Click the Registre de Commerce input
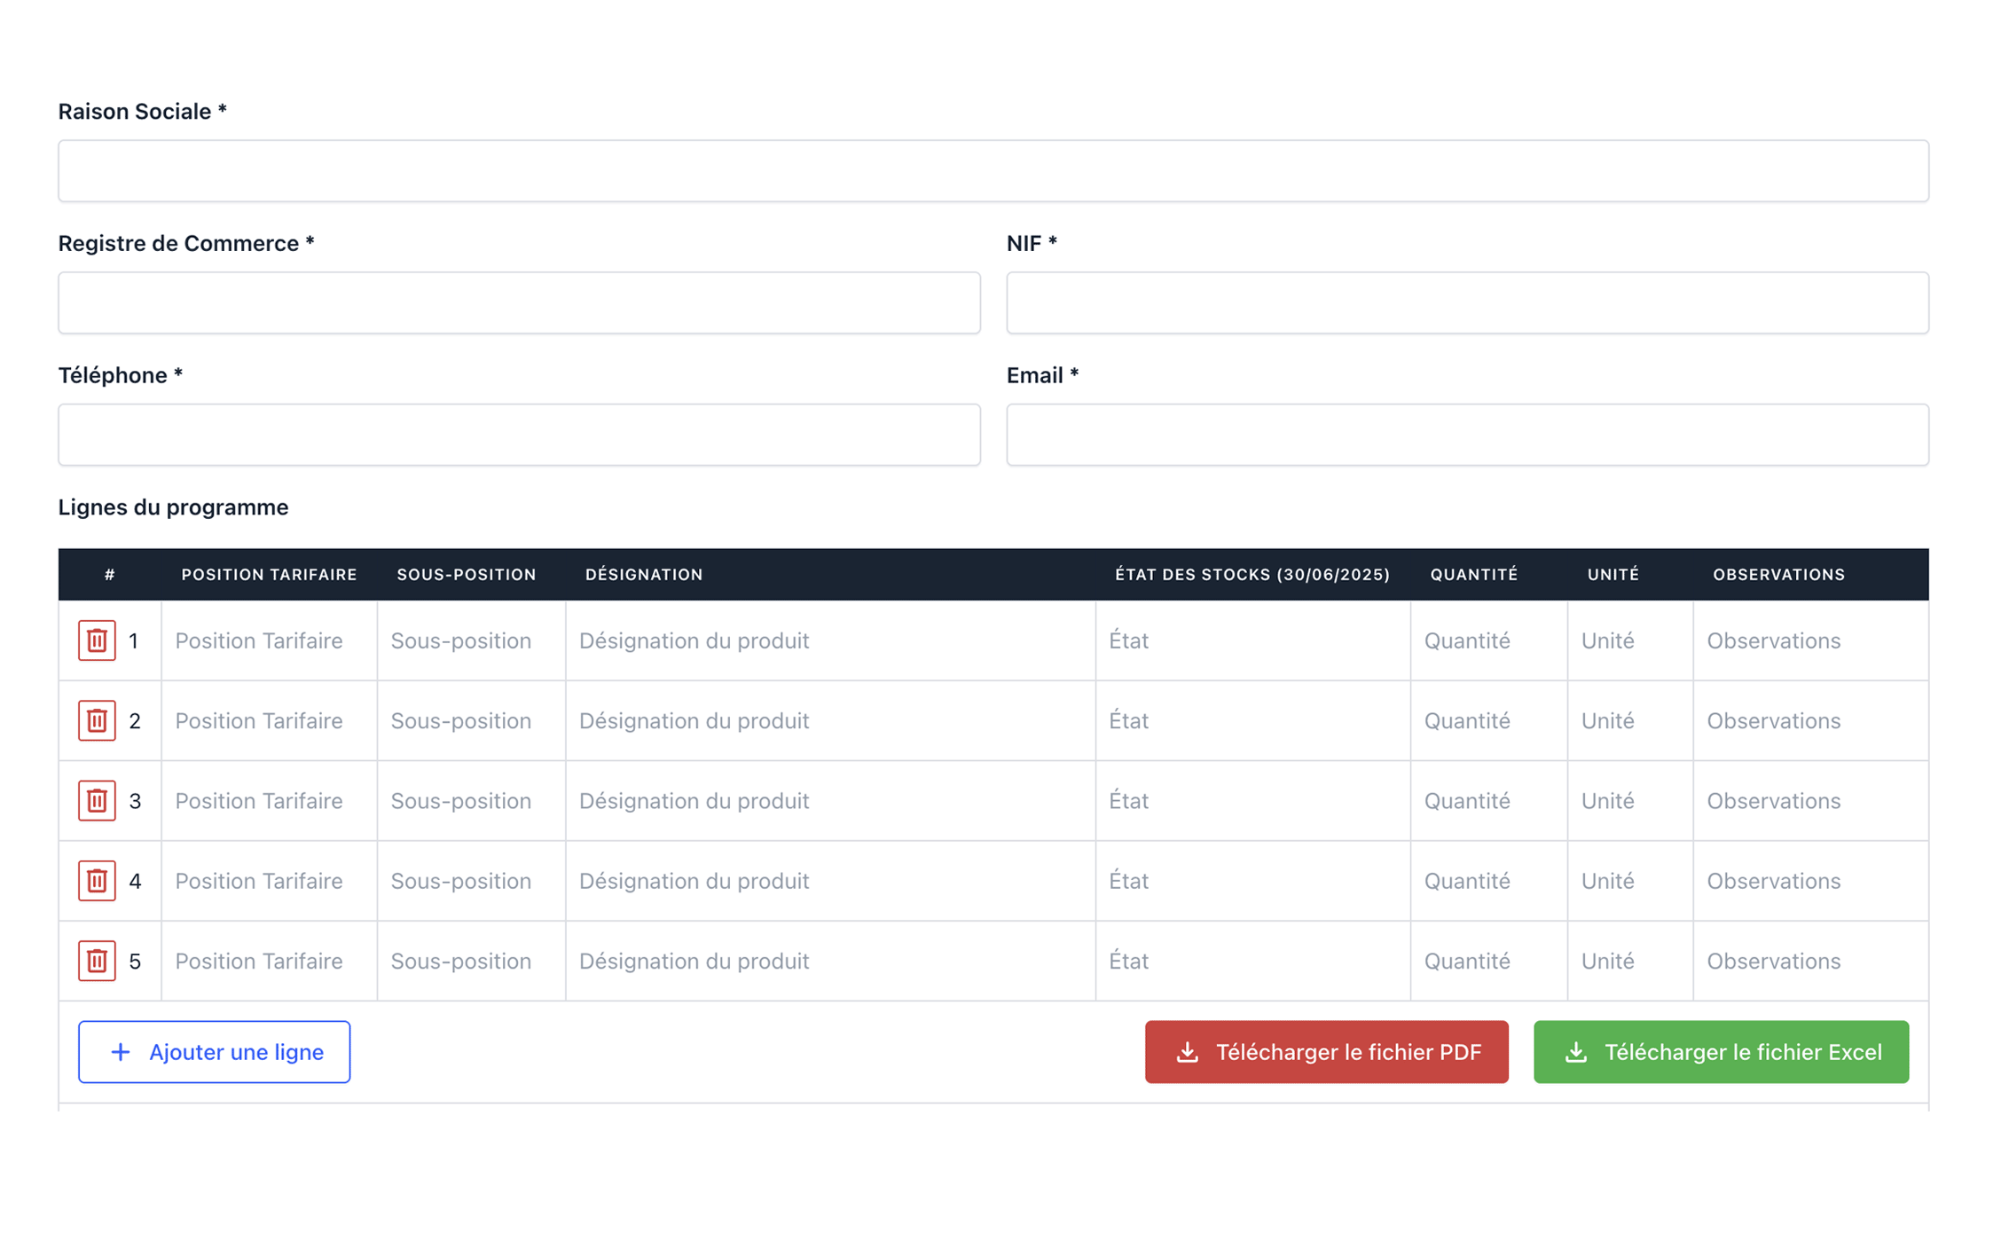 tap(519, 303)
